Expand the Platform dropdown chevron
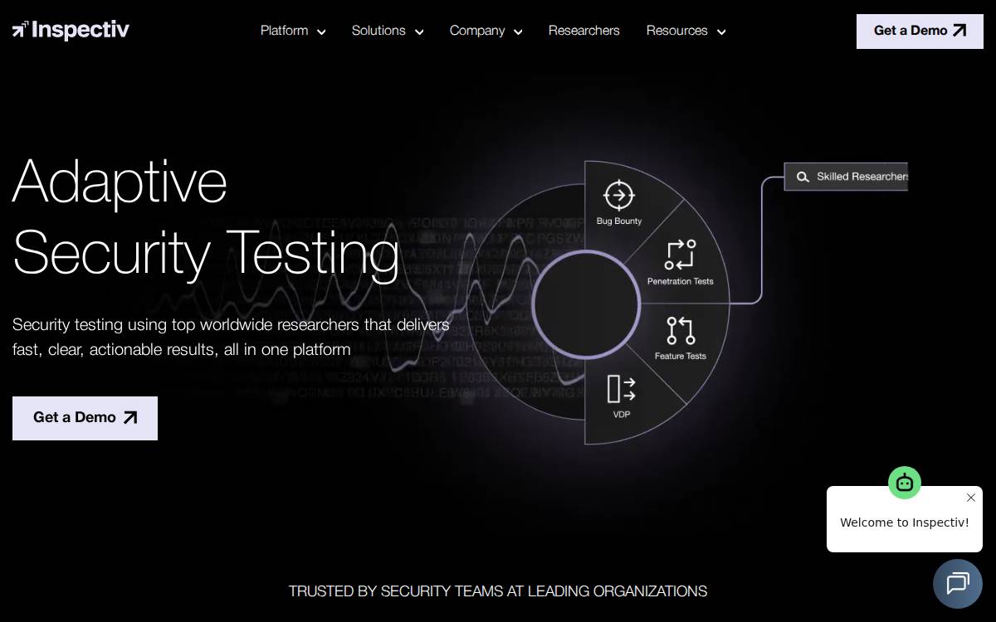This screenshot has width=996, height=622. pyautogui.click(x=321, y=32)
